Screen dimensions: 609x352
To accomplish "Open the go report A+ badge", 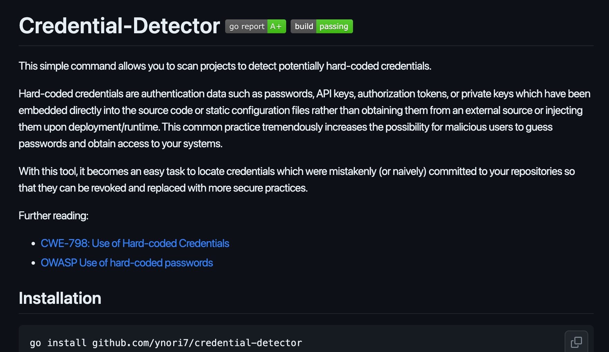I will pos(256,26).
